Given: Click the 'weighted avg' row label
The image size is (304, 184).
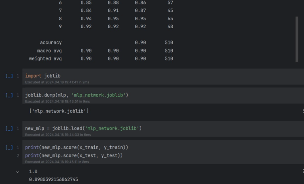Looking at the screenshot, I should 45,59.
